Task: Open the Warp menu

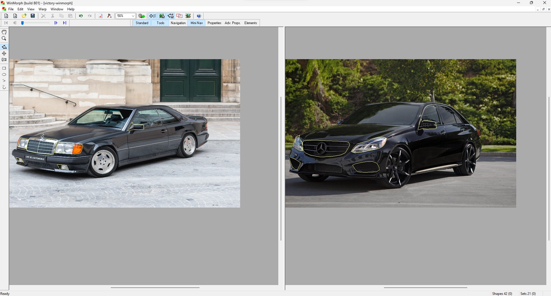Action: coord(43,9)
